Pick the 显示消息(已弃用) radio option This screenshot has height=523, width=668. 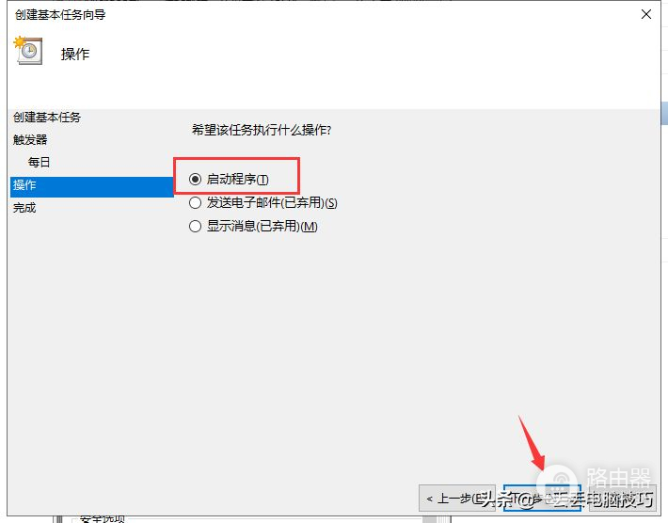(x=195, y=226)
